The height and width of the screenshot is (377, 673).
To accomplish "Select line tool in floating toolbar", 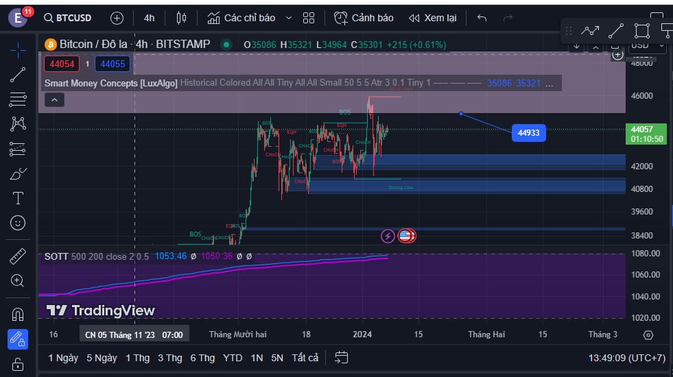I will 616,30.
